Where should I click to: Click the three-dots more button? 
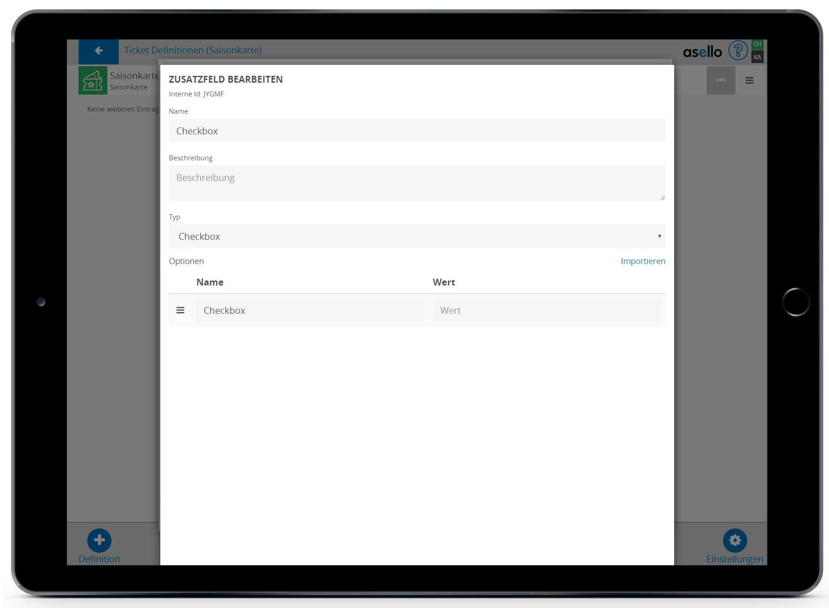(720, 80)
